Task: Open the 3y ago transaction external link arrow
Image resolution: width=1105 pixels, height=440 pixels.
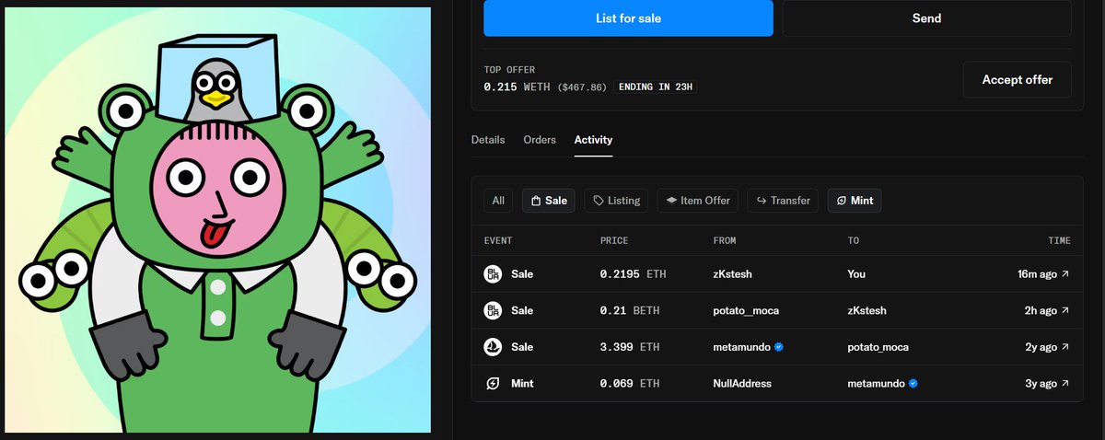Action: (x=1065, y=383)
